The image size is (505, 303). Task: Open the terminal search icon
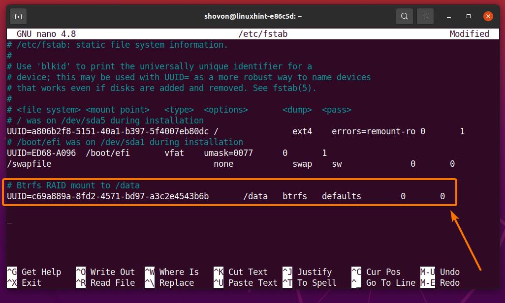pyautogui.click(x=404, y=16)
